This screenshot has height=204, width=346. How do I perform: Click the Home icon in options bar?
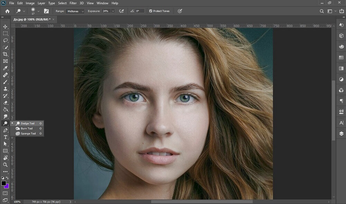tap(7, 11)
